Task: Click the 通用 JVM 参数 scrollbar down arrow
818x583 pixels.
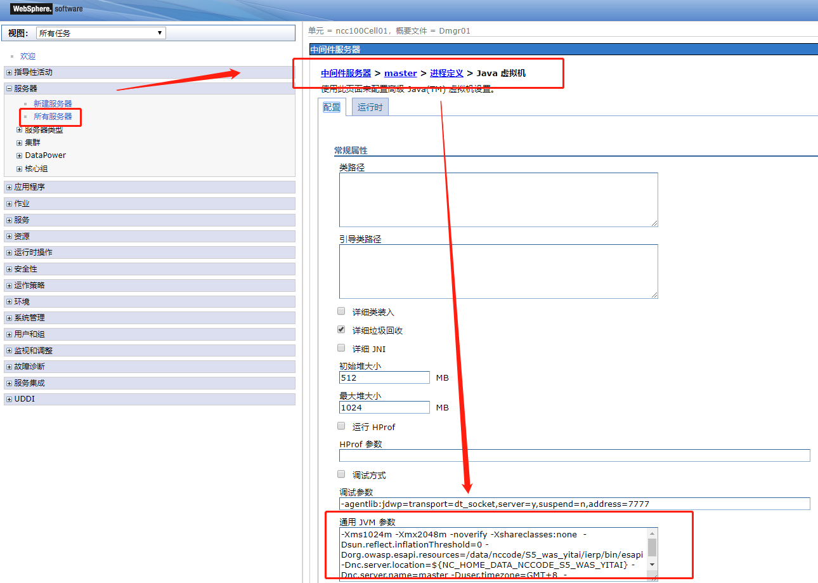Action: tap(652, 564)
